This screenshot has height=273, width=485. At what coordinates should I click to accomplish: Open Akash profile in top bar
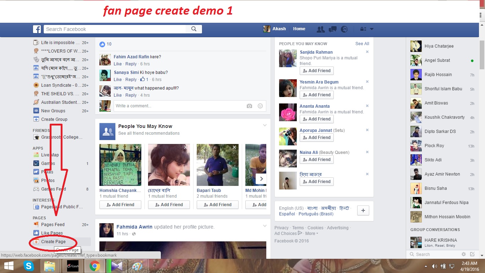[x=274, y=29]
